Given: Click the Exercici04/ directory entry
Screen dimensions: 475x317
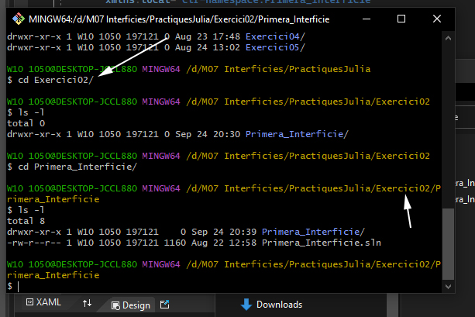Looking at the screenshot, I should pos(277,36).
